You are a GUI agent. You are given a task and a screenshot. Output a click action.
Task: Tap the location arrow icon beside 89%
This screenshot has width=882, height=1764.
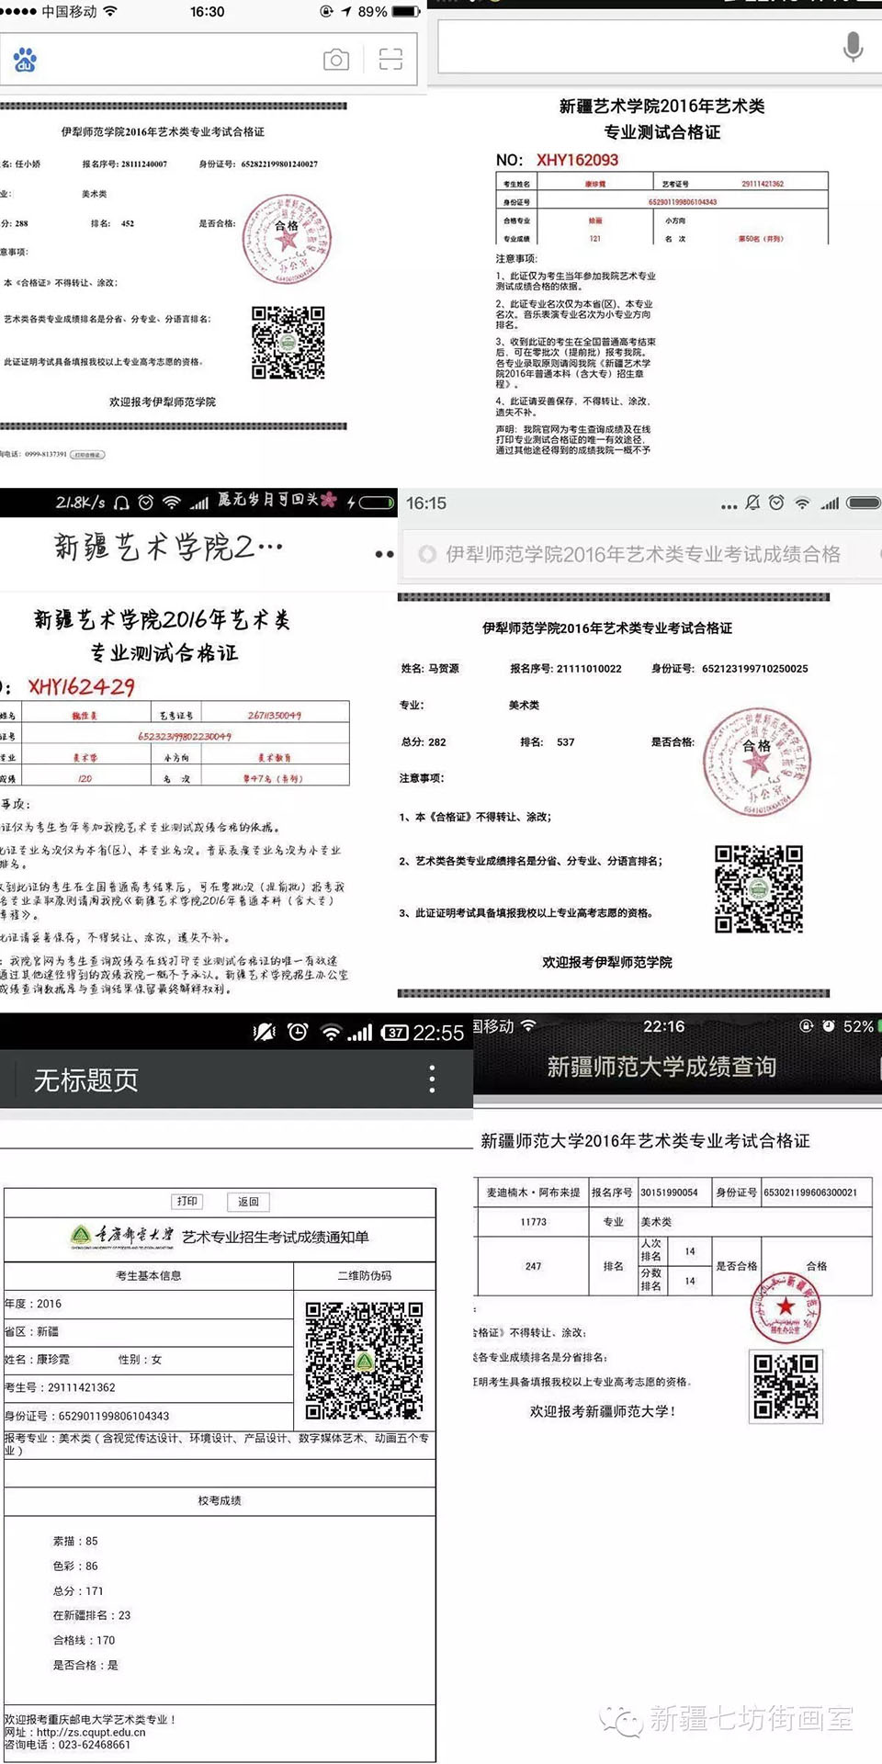[x=346, y=12]
